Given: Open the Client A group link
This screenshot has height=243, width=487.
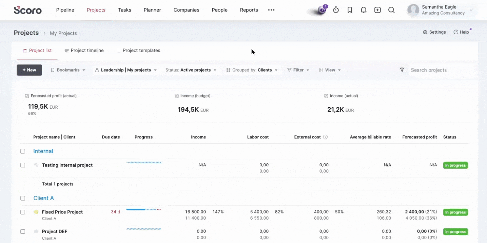Looking at the screenshot, I should pyautogui.click(x=43, y=198).
